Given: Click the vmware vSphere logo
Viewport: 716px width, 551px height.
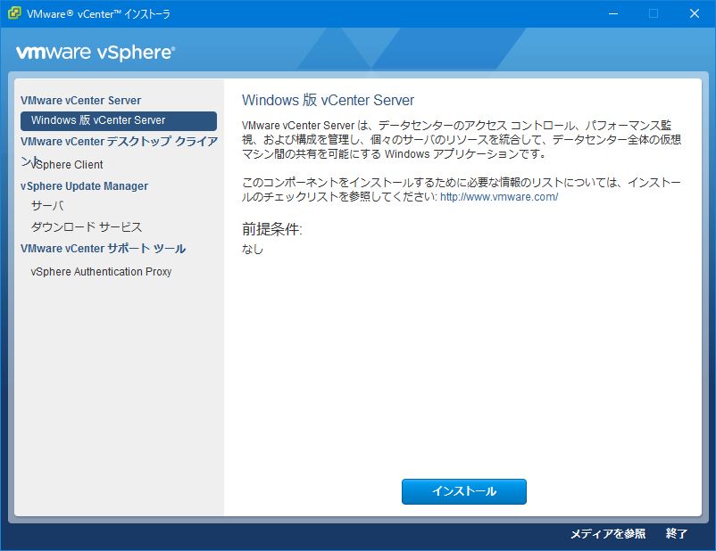Looking at the screenshot, I should click(x=96, y=53).
